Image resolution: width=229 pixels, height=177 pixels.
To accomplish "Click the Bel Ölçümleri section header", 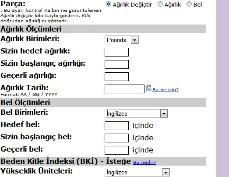I will [x=103, y=103].
